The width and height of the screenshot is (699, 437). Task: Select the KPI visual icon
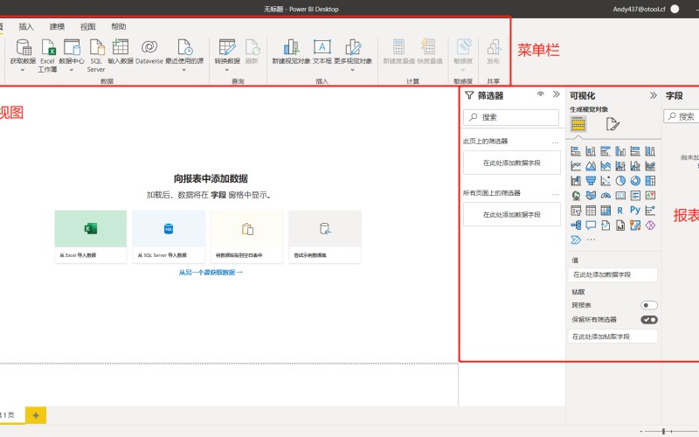pyautogui.click(x=650, y=195)
